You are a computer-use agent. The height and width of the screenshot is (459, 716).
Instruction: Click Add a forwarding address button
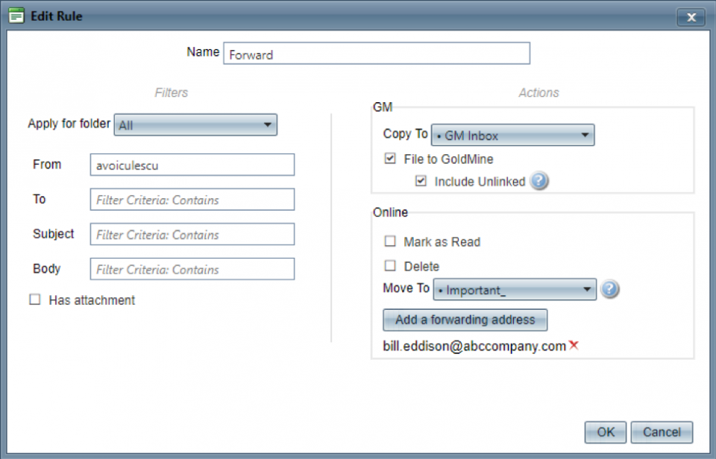point(465,320)
